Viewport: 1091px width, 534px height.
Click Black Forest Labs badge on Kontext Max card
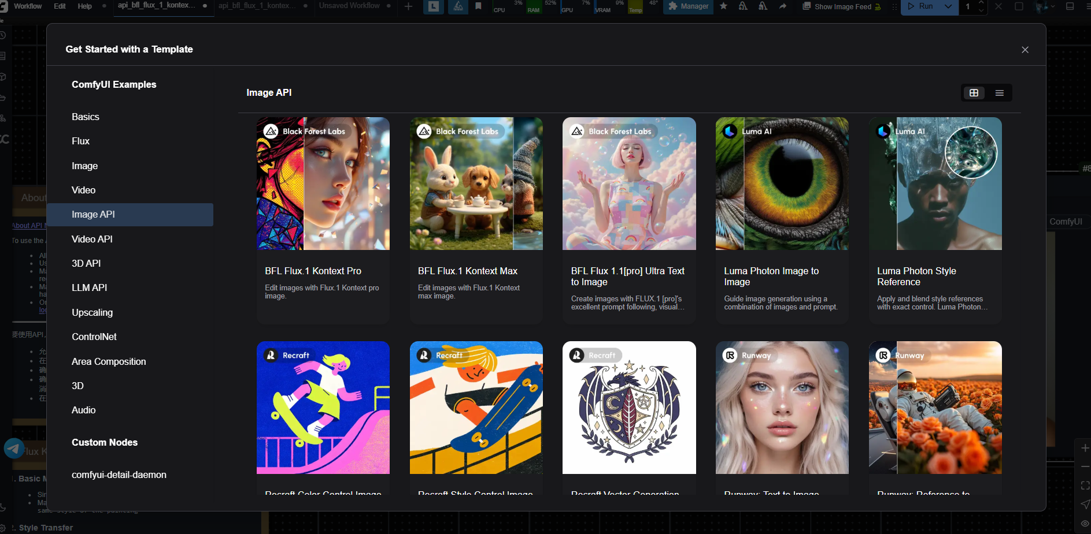[x=459, y=131]
